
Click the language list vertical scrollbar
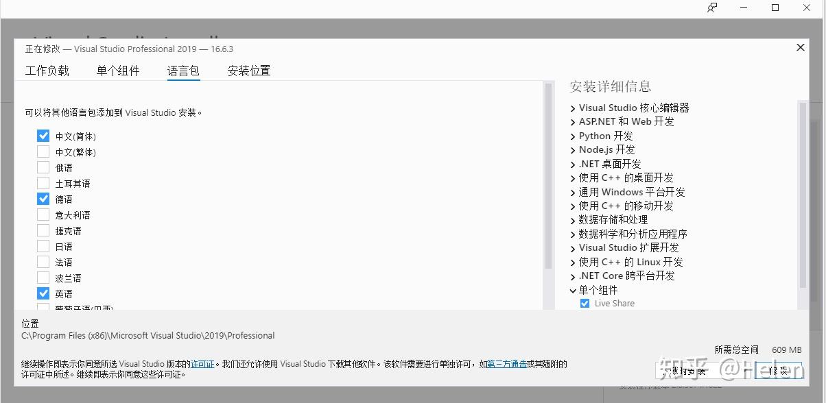[548, 177]
